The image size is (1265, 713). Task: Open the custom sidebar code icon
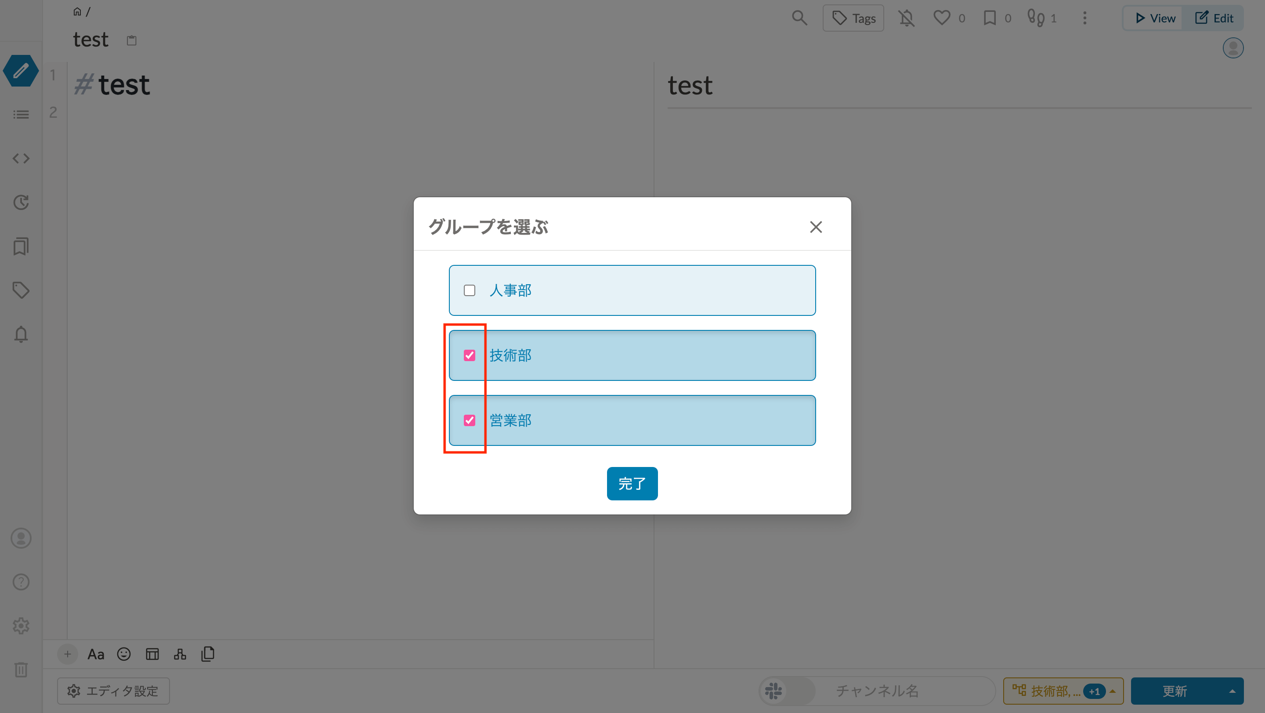point(21,158)
